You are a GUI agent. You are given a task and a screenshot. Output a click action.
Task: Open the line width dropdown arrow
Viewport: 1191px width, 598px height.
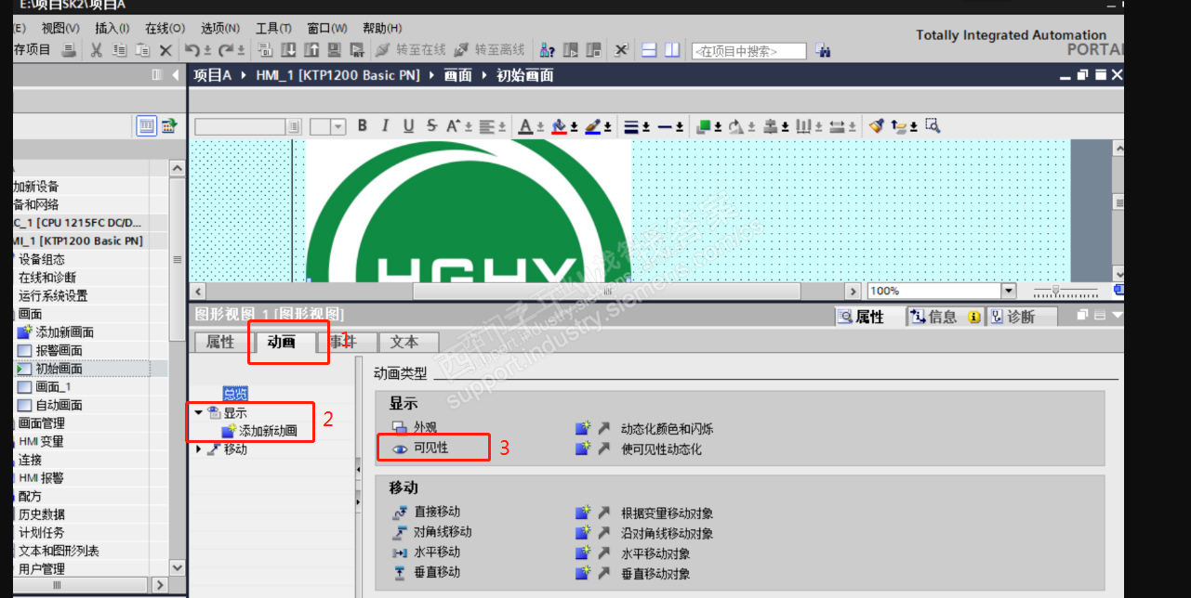[646, 127]
